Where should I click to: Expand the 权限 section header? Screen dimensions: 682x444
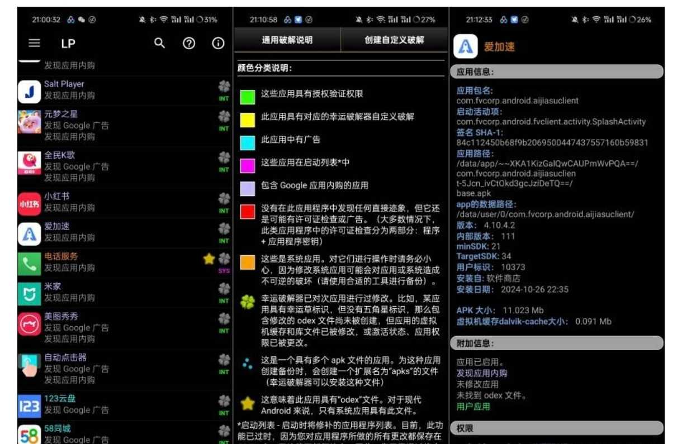click(556, 428)
